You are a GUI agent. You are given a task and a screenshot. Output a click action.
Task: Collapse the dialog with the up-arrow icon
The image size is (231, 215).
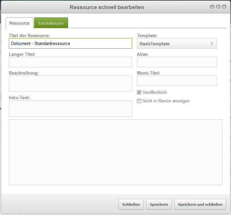212,7
